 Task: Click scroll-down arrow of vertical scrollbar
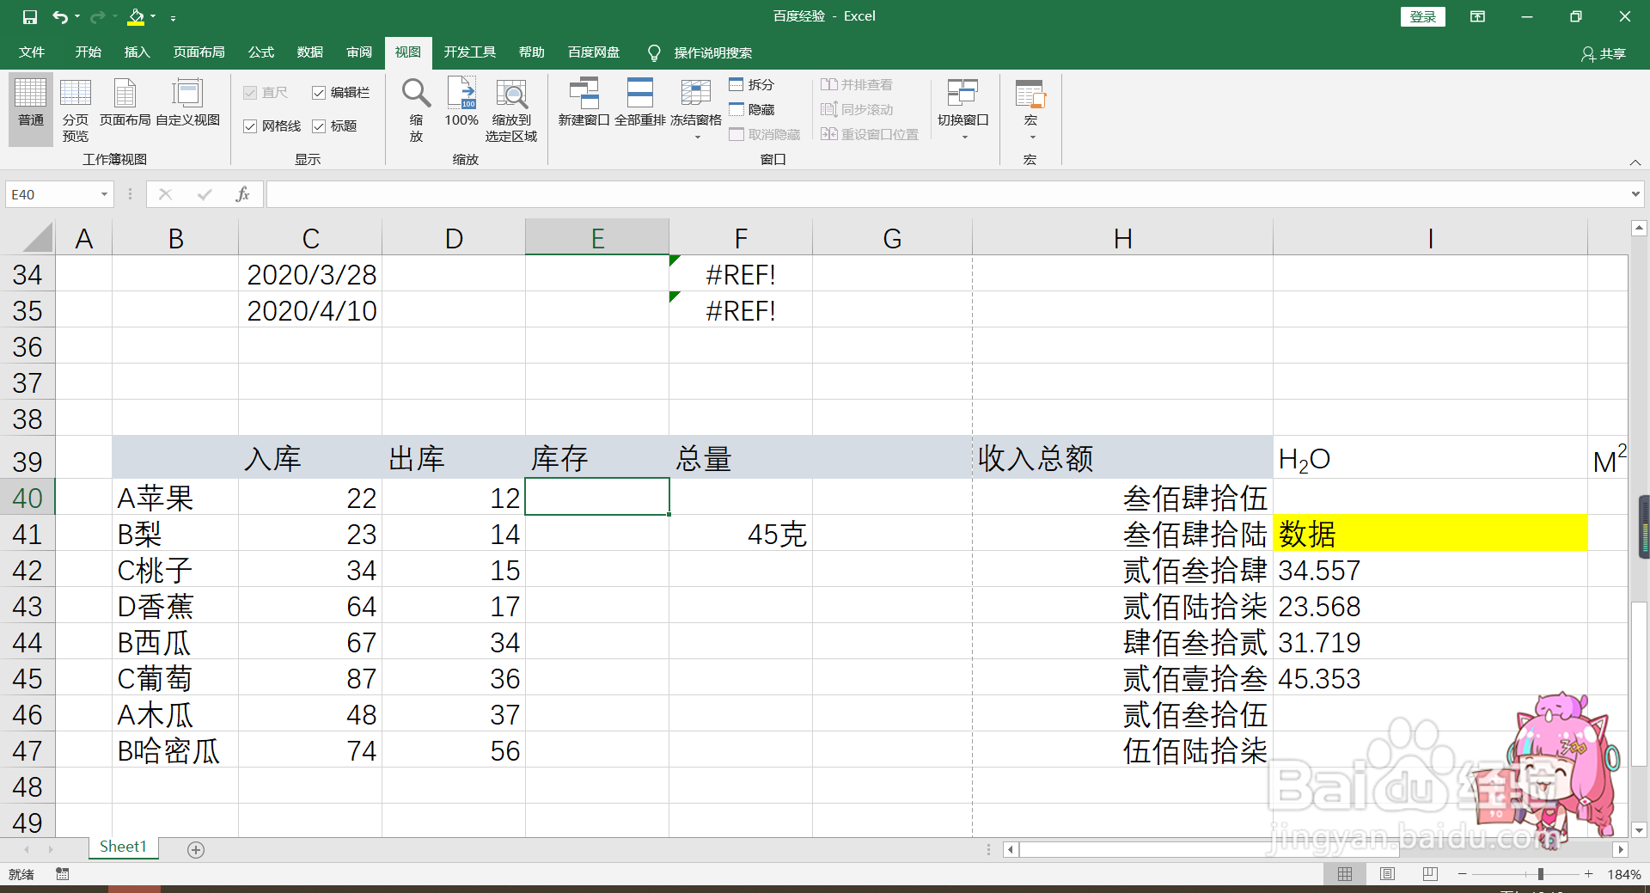tap(1639, 830)
